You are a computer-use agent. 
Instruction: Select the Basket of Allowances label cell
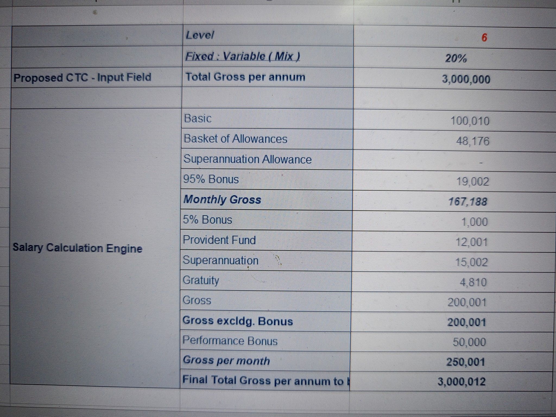235,139
